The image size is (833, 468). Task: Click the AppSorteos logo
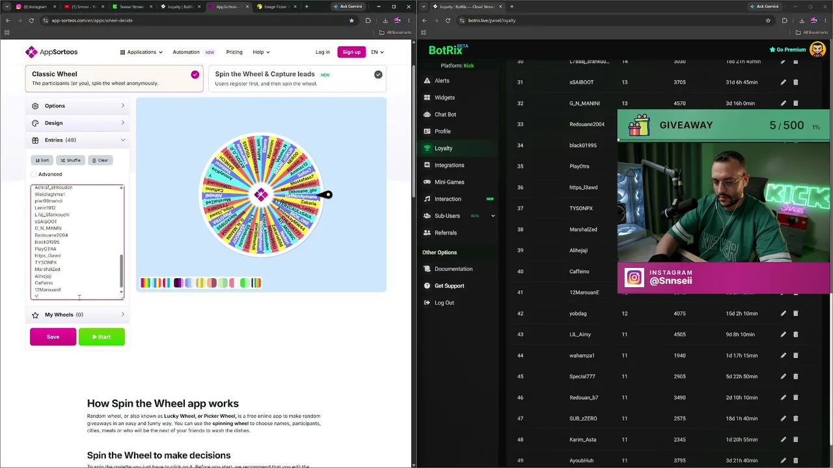pyautogui.click(x=51, y=52)
